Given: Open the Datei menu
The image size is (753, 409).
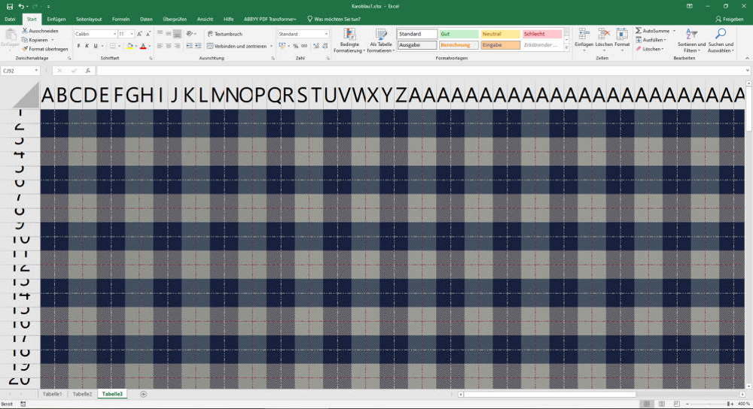Looking at the screenshot, I should (x=10, y=20).
